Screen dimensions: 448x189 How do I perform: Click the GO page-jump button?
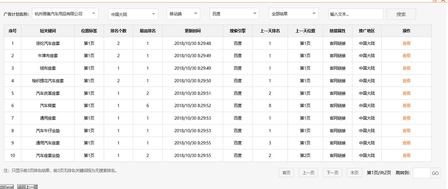point(435,173)
